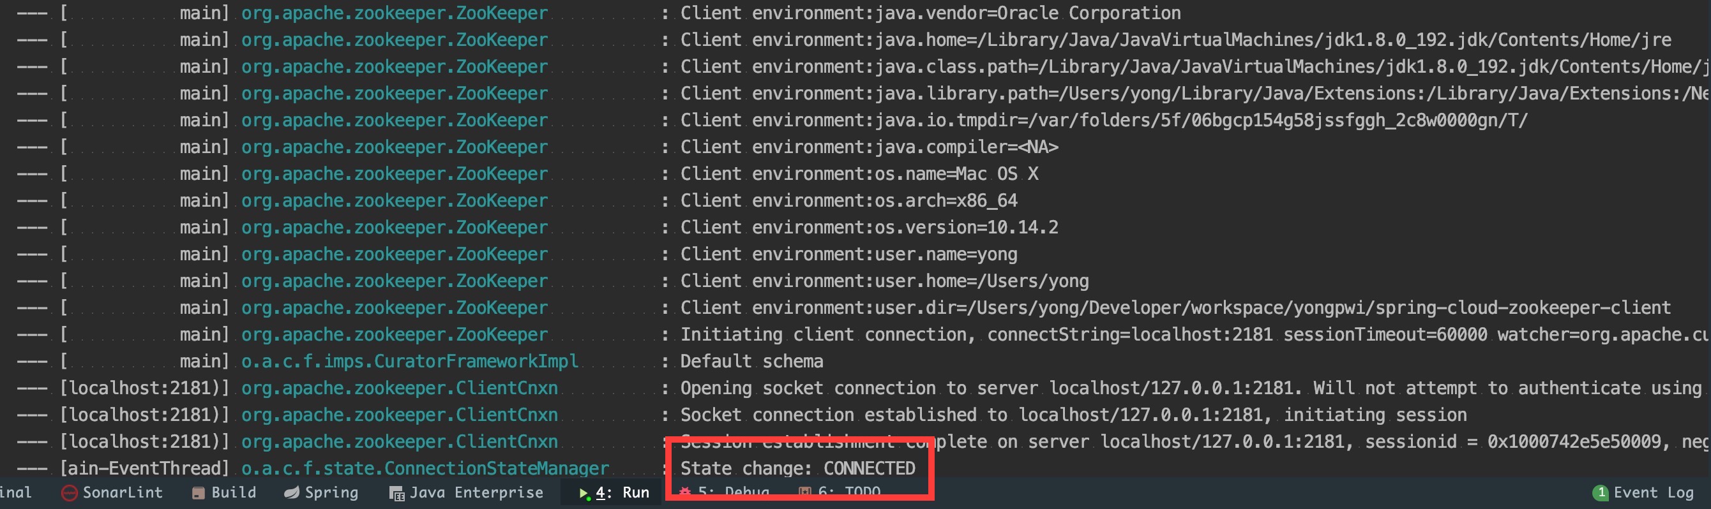
Task: Open the SonarLint tool window
Action: tap(112, 492)
